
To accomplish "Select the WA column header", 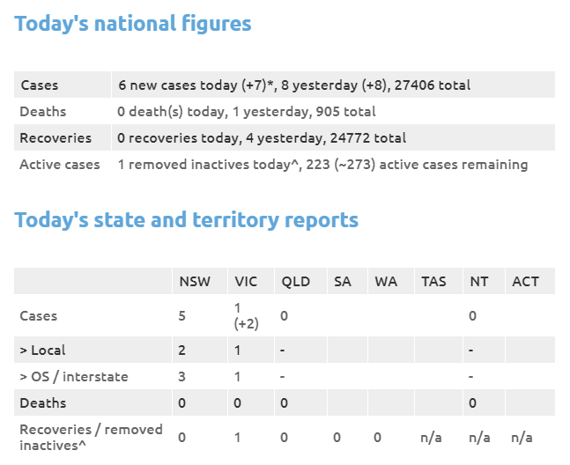I will 386,282.
